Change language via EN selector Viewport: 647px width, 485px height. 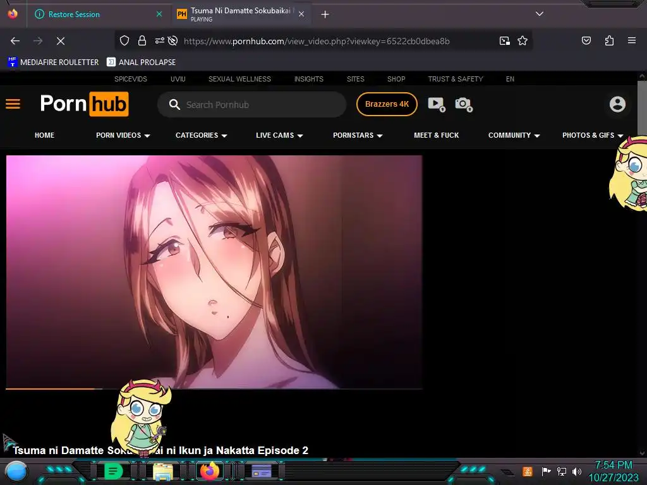[x=510, y=79]
